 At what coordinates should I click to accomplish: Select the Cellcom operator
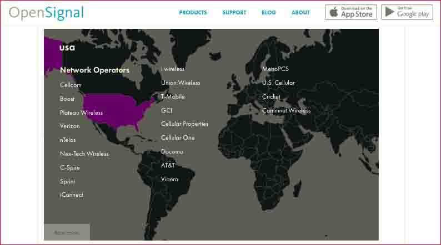pos(71,85)
